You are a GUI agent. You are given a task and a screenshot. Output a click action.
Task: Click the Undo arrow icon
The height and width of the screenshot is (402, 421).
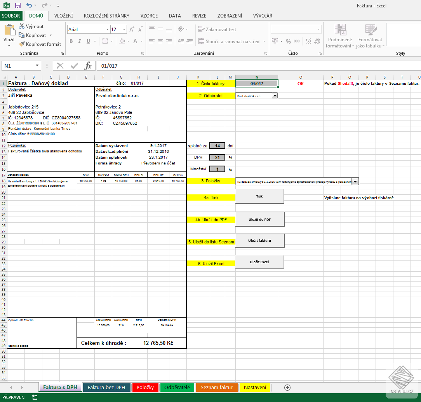pos(29,5)
